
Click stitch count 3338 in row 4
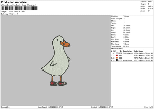click(120, 60)
